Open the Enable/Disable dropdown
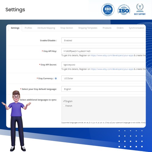 click(x=104, y=40)
